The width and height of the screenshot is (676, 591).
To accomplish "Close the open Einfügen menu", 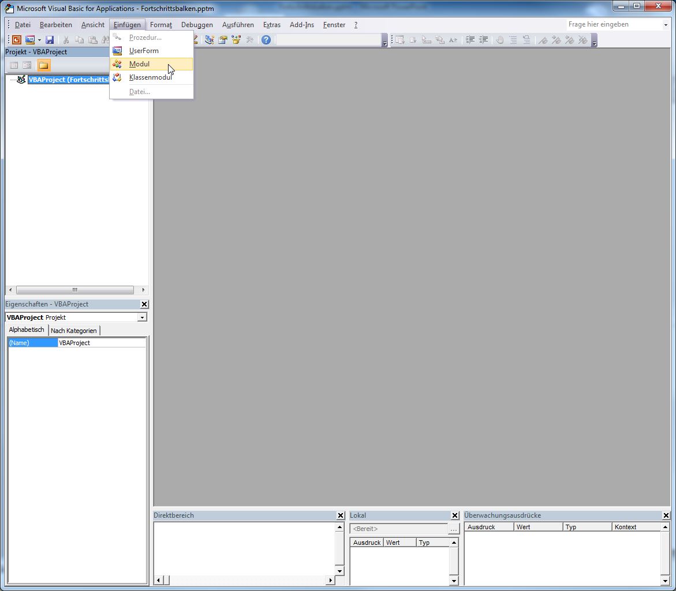I will [127, 25].
